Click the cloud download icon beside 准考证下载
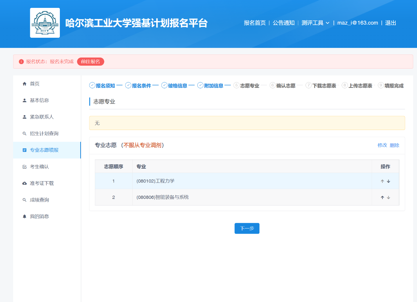 click(x=24, y=183)
